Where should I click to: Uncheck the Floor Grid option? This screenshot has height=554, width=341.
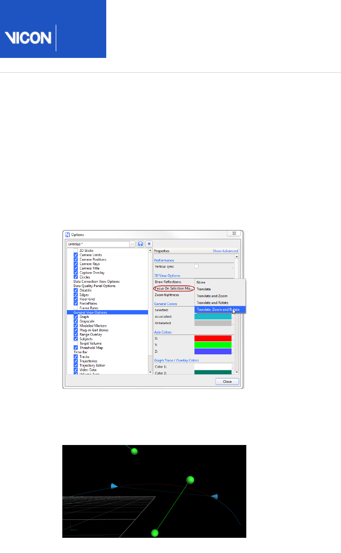[76, 299]
